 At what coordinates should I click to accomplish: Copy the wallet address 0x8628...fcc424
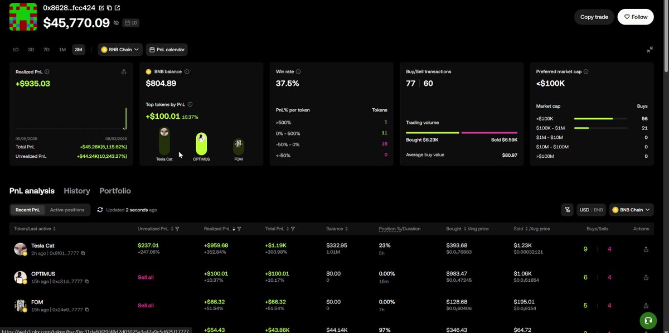109,8
